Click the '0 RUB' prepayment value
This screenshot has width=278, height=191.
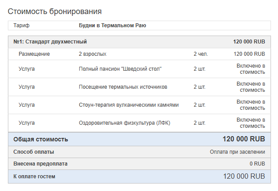point(257,164)
